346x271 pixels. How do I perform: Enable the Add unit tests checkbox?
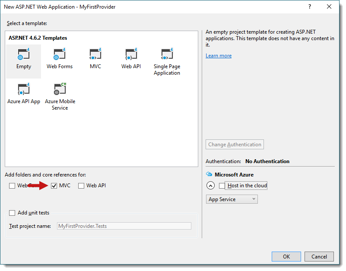[12, 213]
